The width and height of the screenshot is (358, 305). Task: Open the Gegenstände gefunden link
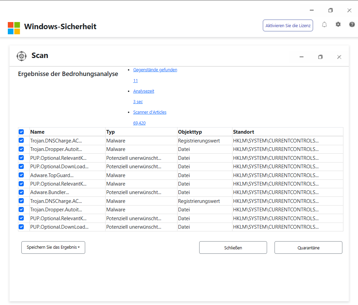[155, 70]
